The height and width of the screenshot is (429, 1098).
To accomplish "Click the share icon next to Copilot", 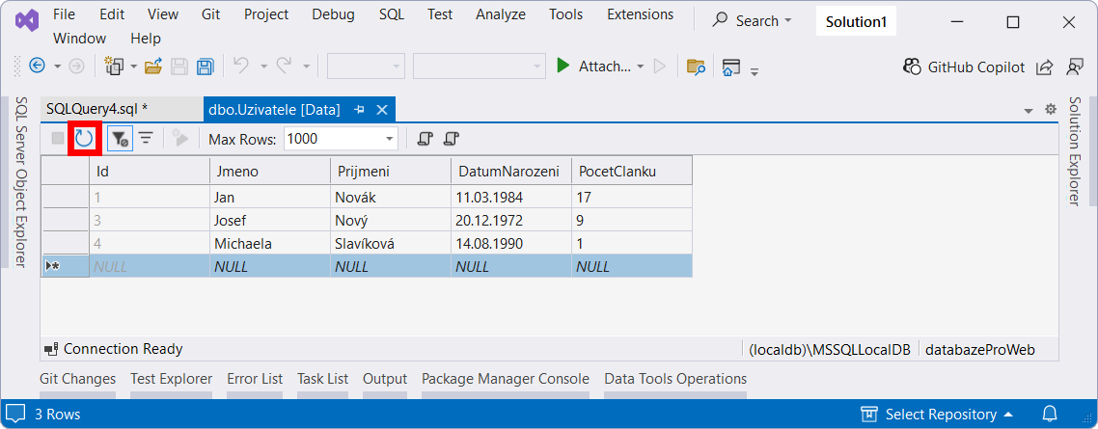I will coord(1044,67).
